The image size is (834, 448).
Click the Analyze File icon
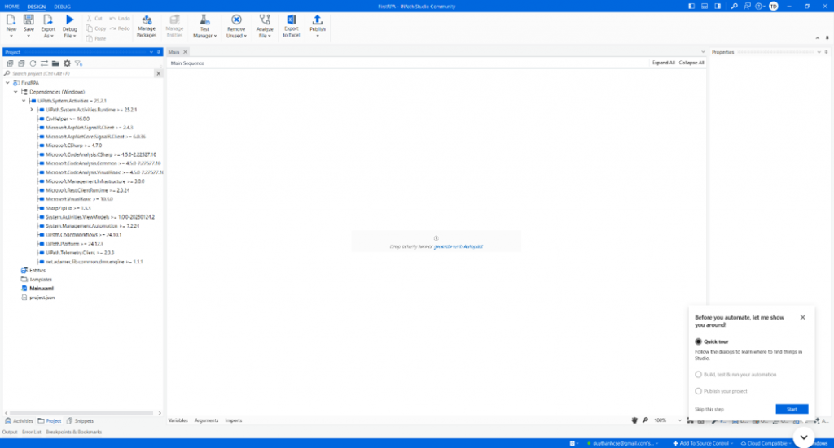tap(265, 20)
